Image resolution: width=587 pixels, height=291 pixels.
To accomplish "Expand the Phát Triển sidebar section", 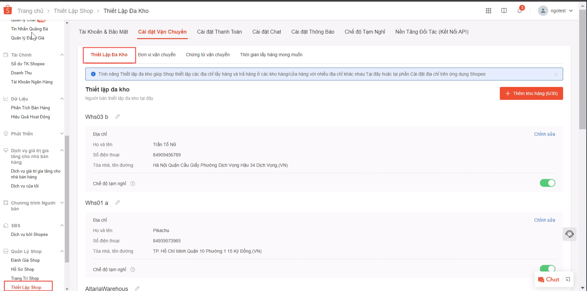I will pyautogui.click(x=62, y=134).
